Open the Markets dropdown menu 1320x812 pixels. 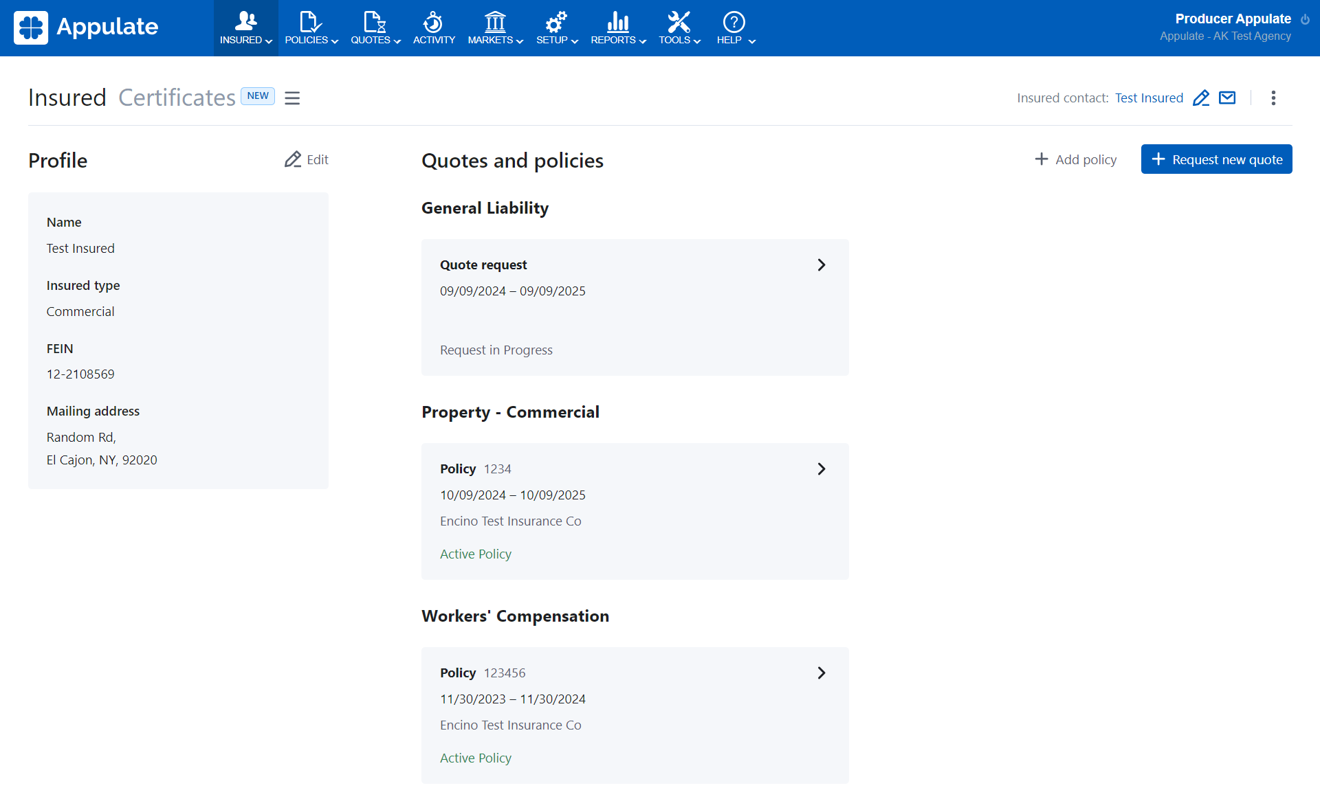(495, 27)
